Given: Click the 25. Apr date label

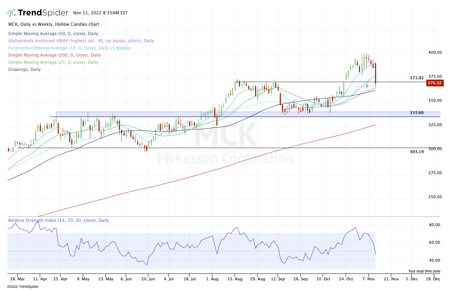Looking at the screenshot, I should point(61,279).
